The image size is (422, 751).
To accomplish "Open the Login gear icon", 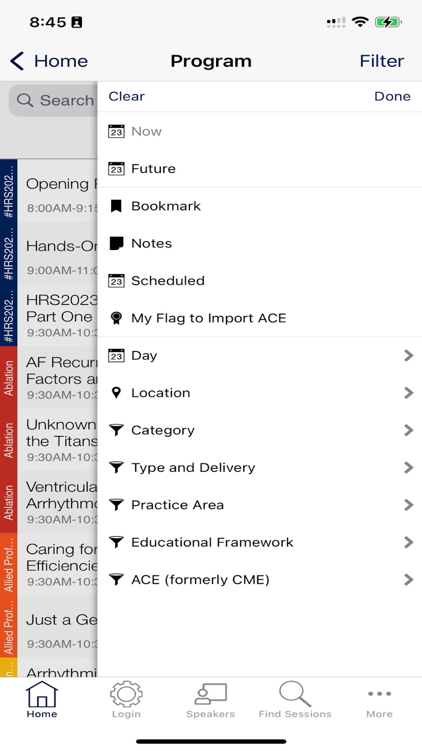I will tap(126, 694).
